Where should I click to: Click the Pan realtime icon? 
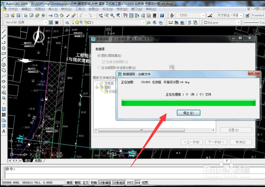tap(101, 16)
